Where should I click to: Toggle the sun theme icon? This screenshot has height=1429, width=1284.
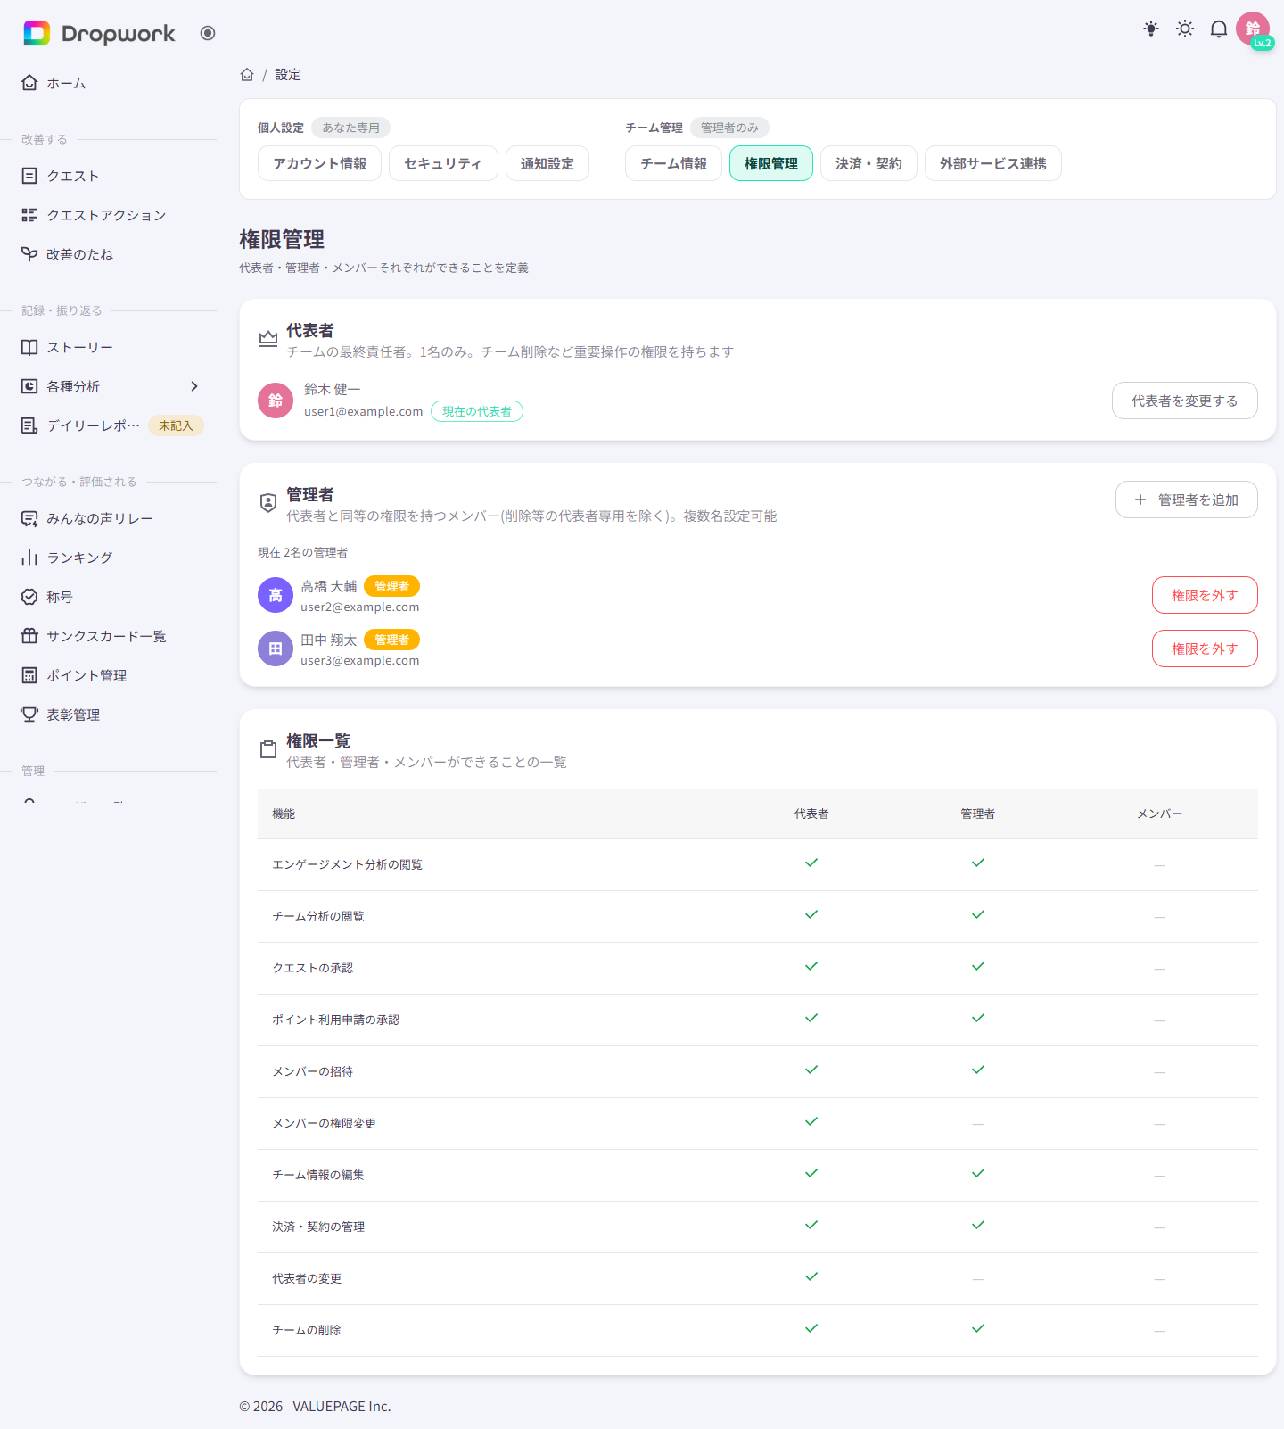coord(1185,29)
